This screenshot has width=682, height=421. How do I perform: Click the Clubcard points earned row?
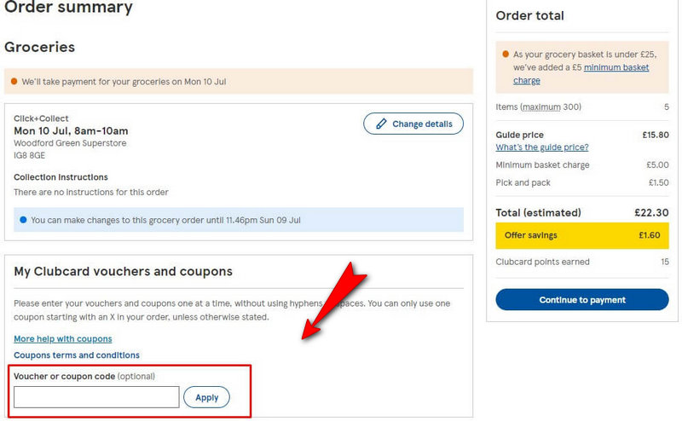tap(582, 262)
